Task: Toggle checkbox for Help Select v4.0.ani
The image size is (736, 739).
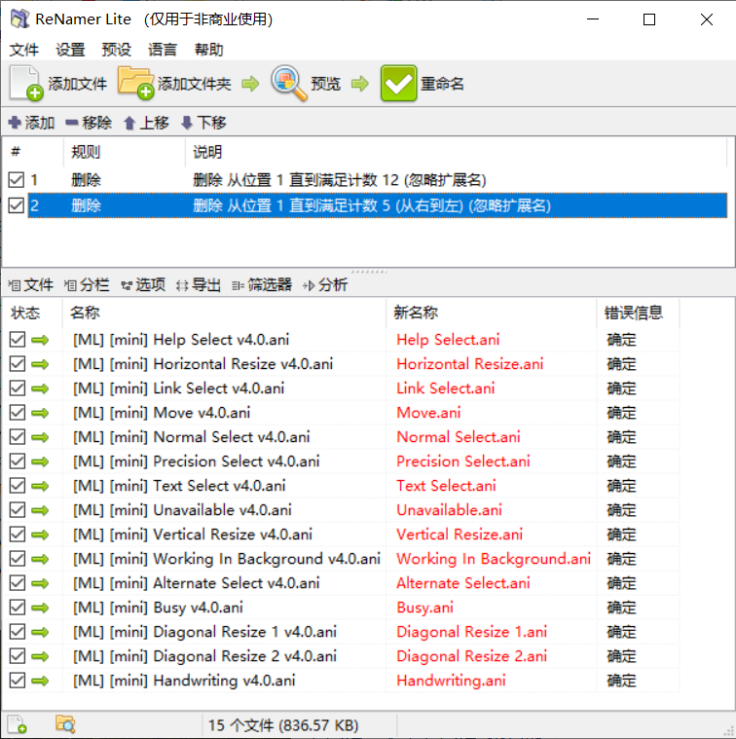Action: click(x=18, y=340)
